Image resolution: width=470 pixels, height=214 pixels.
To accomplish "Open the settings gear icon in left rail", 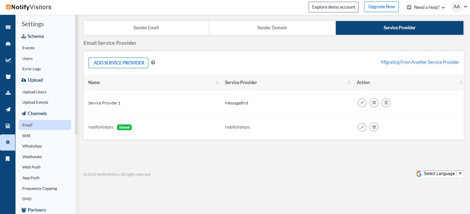I will click(x=8, y=142).
